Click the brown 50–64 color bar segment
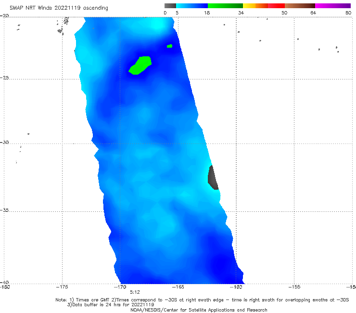 (300, 6)
